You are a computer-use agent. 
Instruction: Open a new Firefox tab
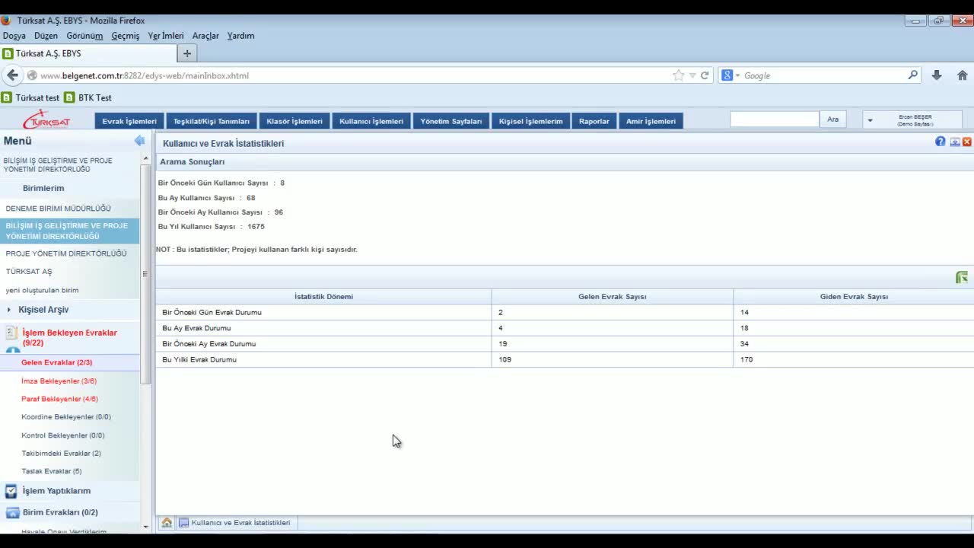pyautogui.click(x=187, y=53)
